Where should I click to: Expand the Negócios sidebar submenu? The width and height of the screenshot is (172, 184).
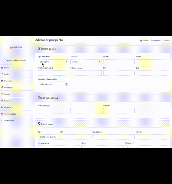click(x=31, y=81)
